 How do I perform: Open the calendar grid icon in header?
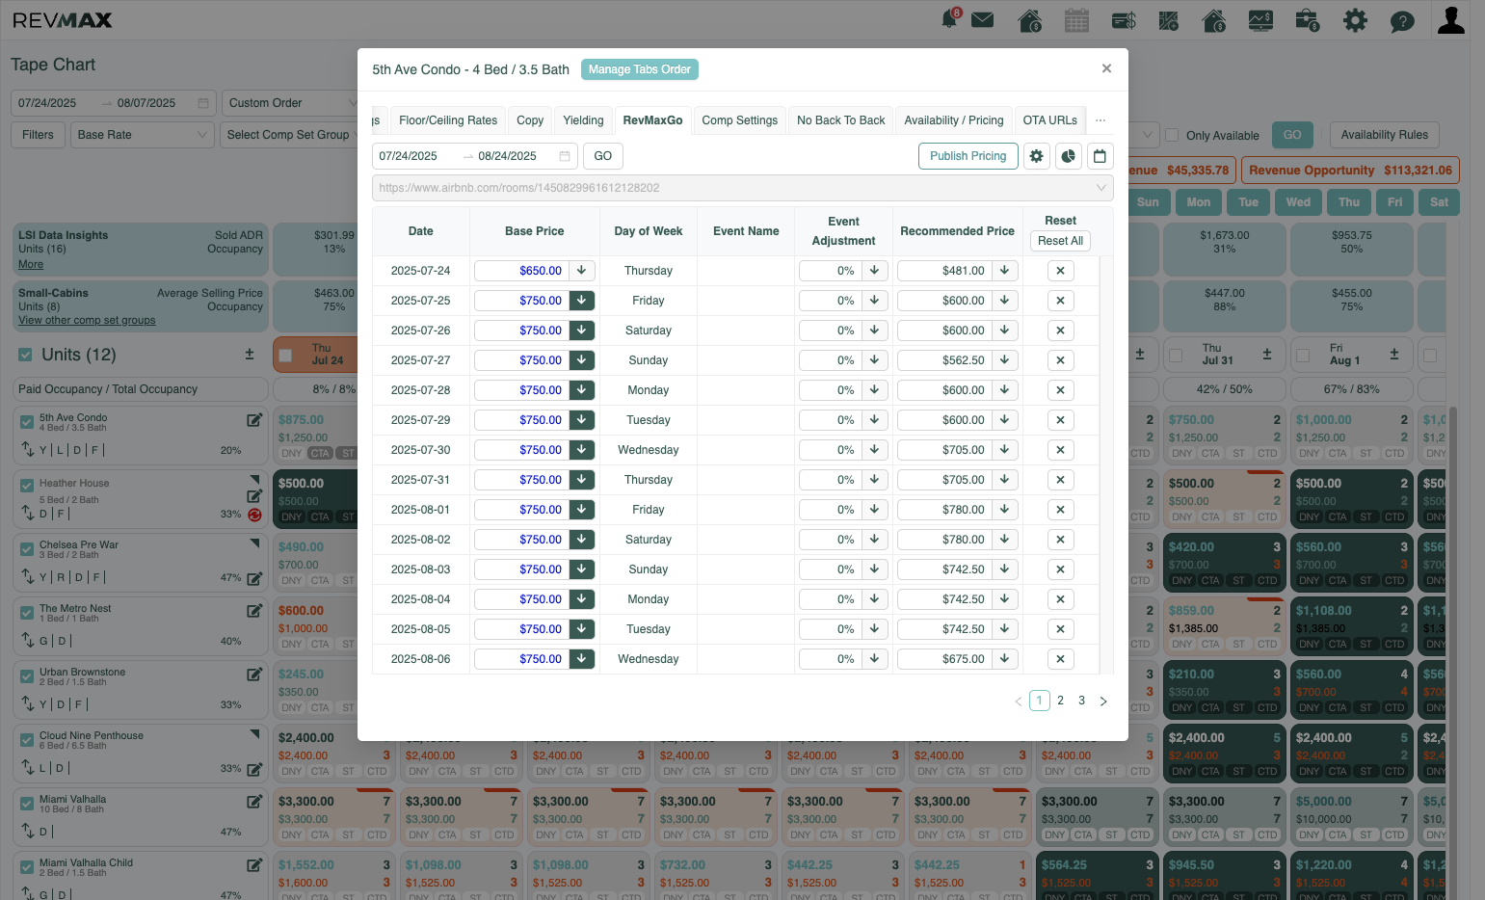click(x=1076, y=20)
